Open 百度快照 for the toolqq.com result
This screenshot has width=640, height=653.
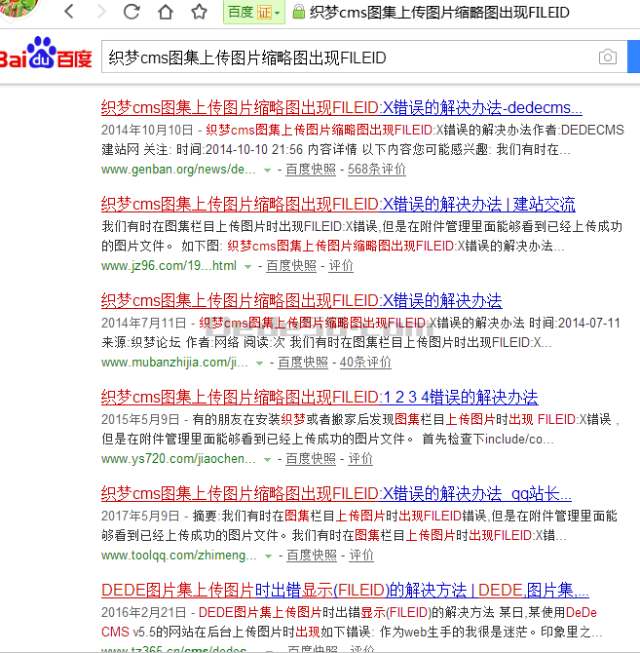(312, 556)
